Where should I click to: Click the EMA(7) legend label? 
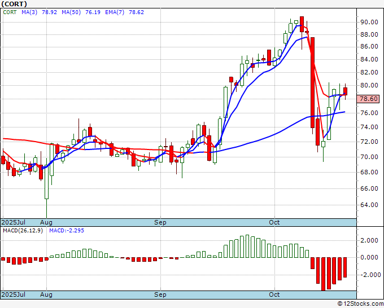point(115,12)
